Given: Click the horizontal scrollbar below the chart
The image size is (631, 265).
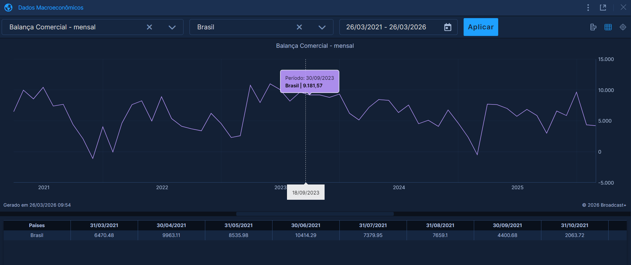Looking at the screenshot, I should [315, 214].
